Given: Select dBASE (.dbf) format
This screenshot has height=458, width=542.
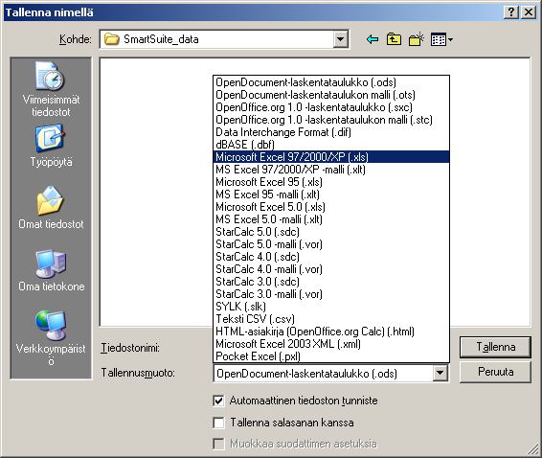Looking at the screenshot, I should coord(331,145).
